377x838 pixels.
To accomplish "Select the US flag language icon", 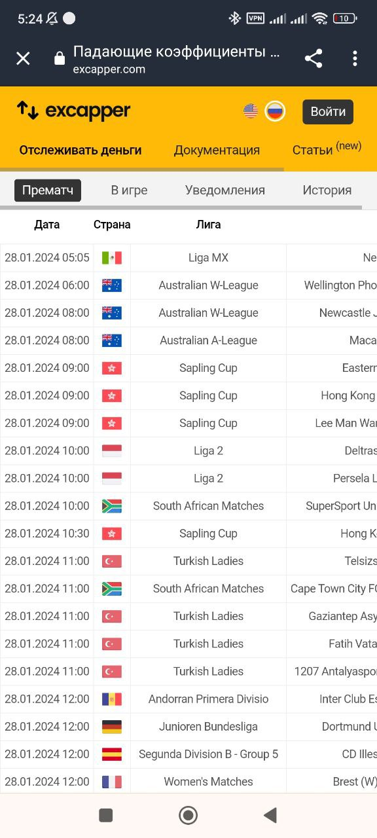I will (x=249, y=111).
